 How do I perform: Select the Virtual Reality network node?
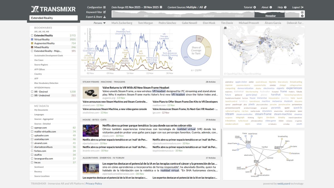point(249,146)
